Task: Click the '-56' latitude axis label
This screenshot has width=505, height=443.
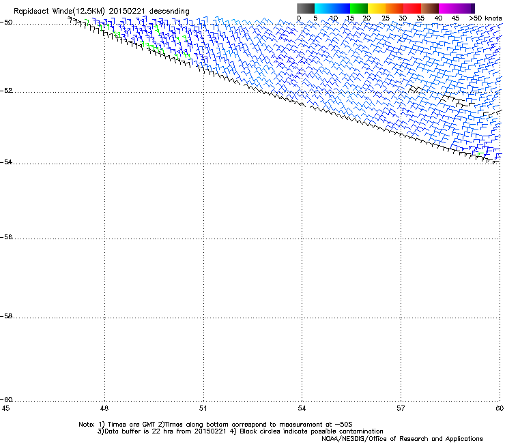Action: (x=6, y=236)
